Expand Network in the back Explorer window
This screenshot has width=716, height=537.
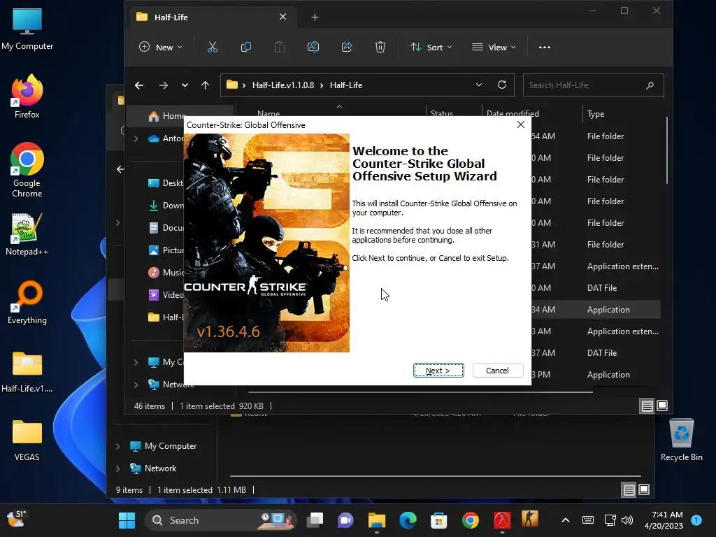click(x=117, y=468)
